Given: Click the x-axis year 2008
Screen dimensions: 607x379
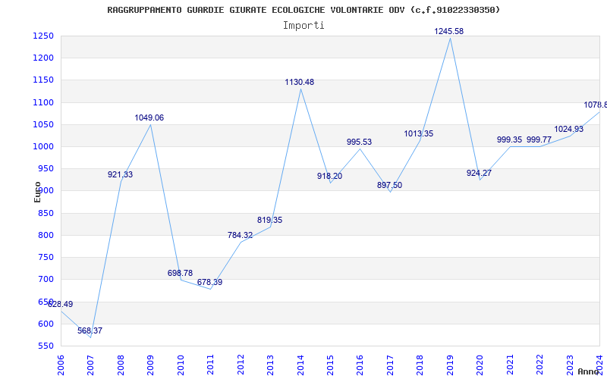Looking at the screenshot, I should [x=121, y=365].
